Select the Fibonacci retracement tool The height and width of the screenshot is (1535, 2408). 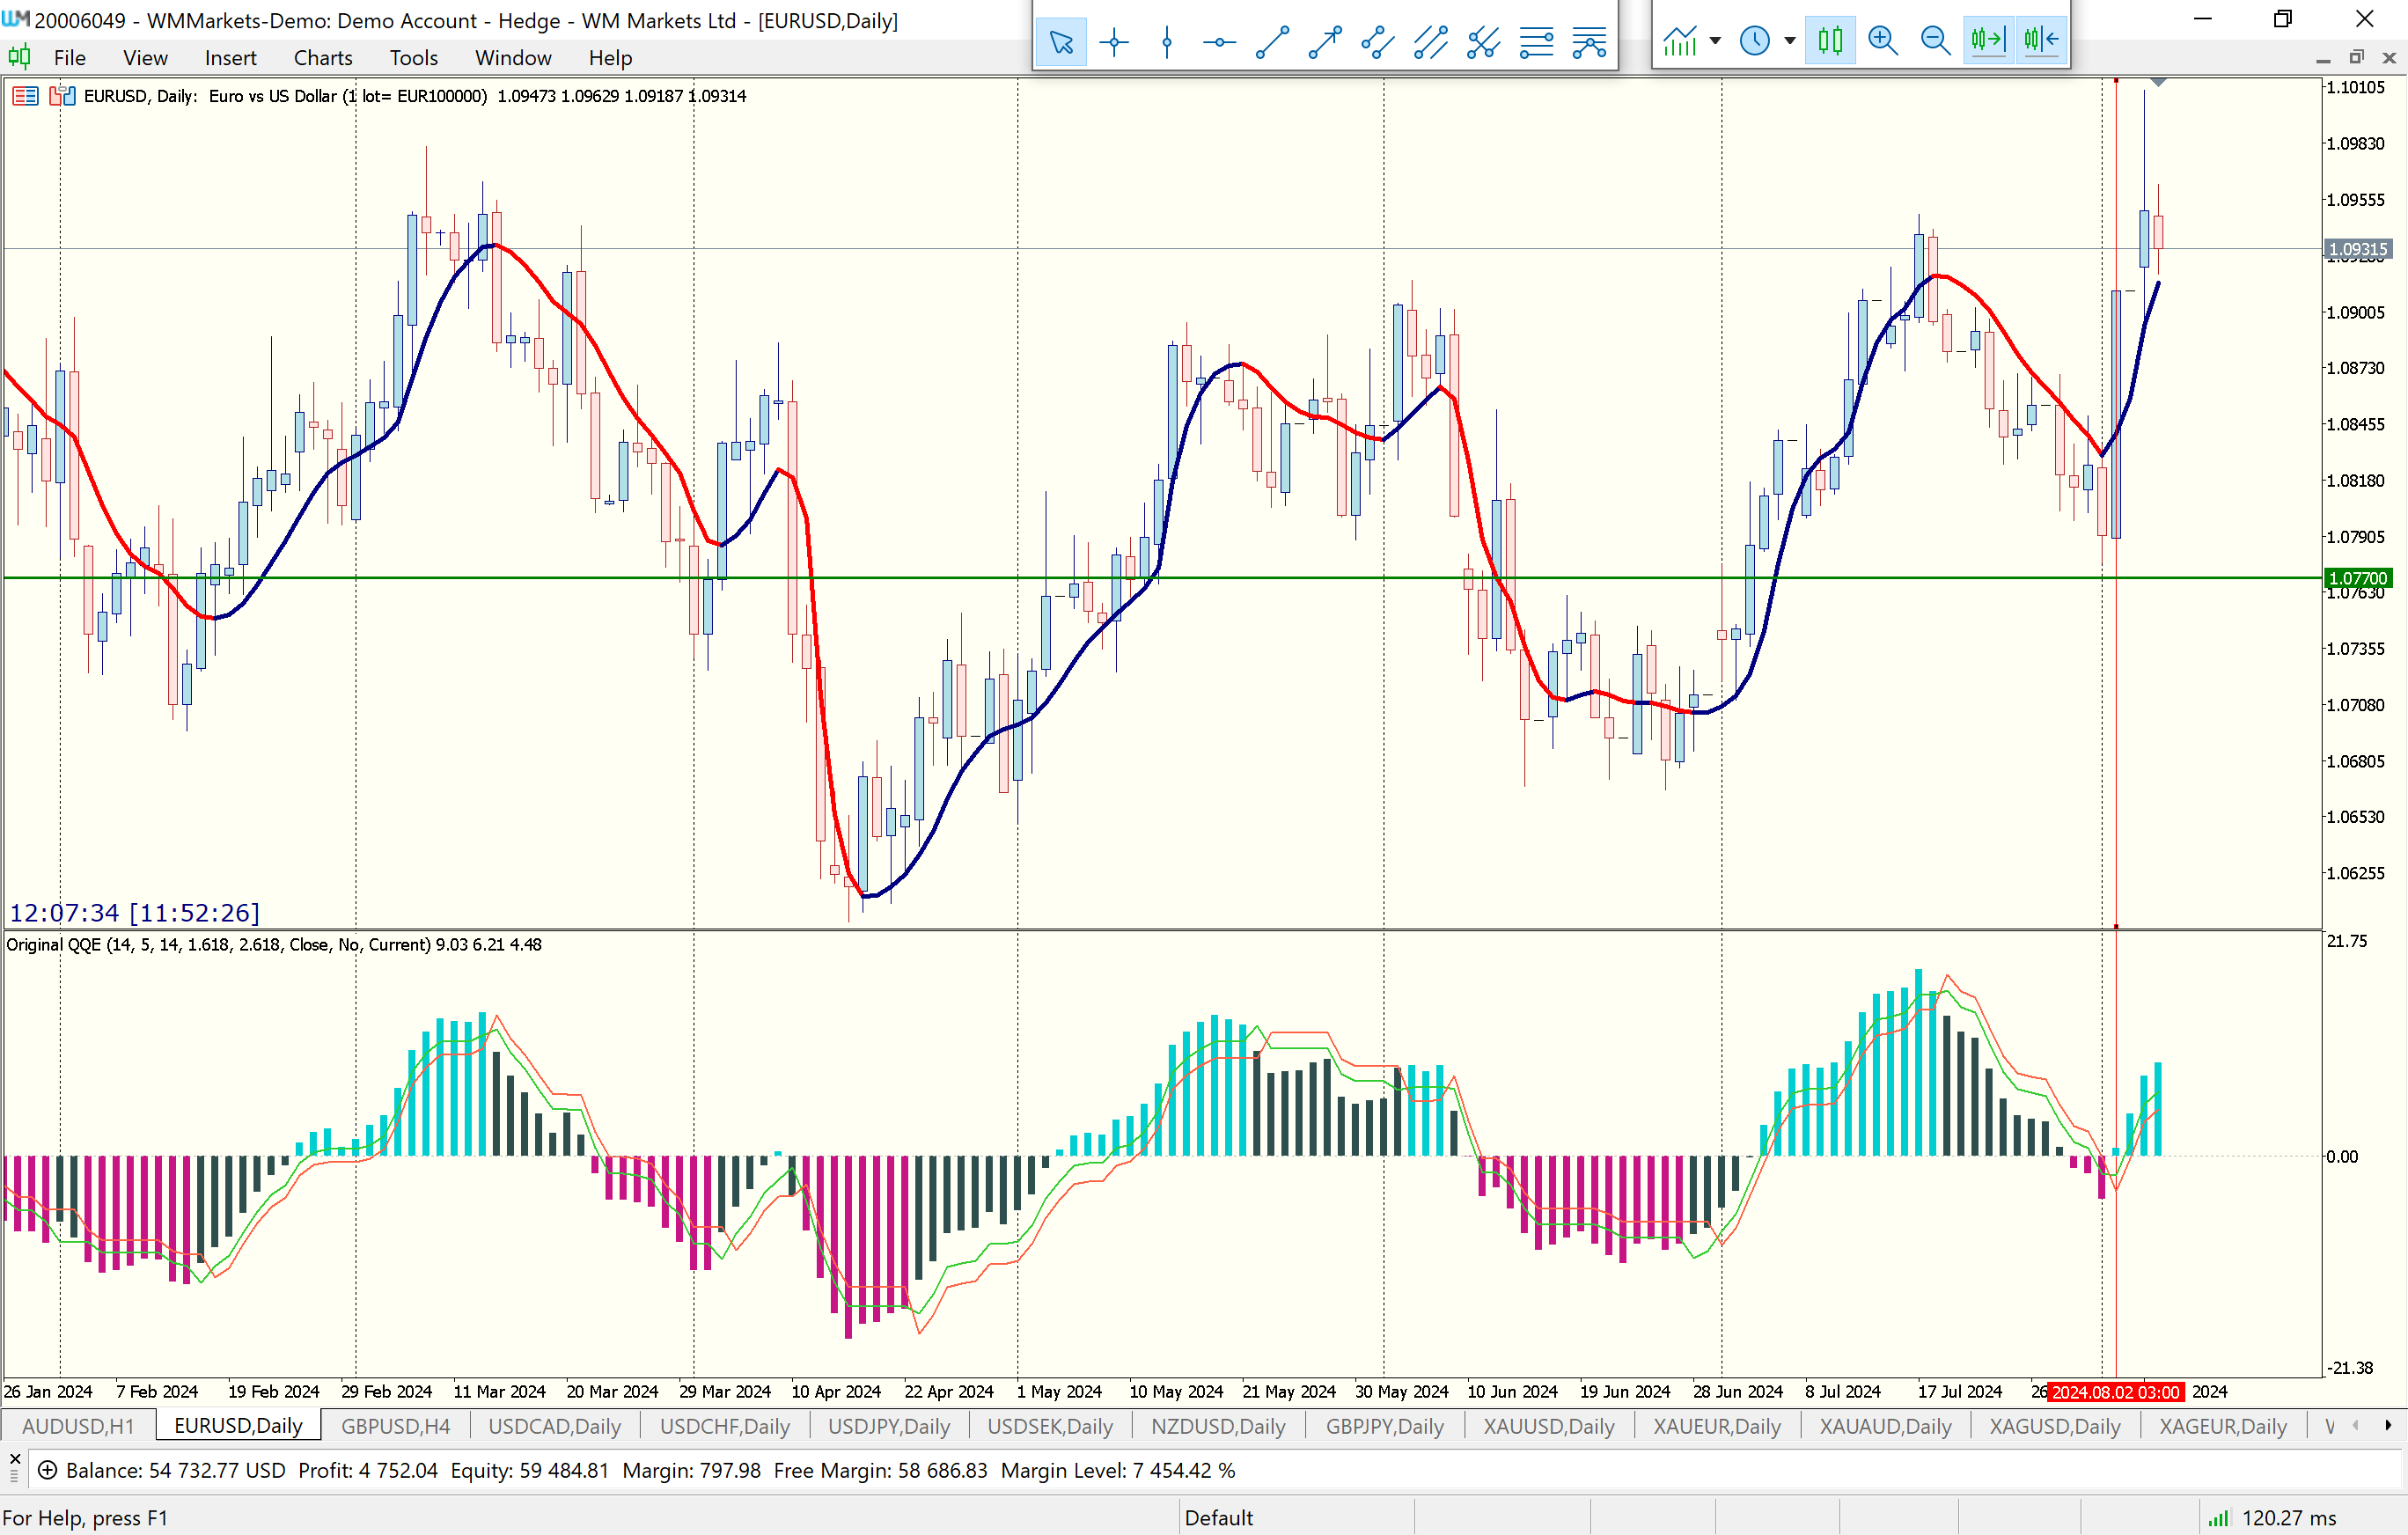[1536, 42]
